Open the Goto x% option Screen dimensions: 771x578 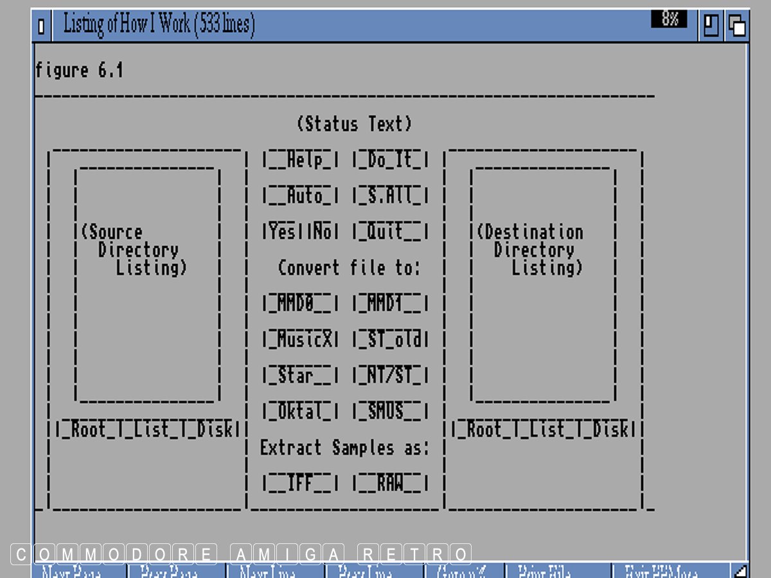point(464,570)
